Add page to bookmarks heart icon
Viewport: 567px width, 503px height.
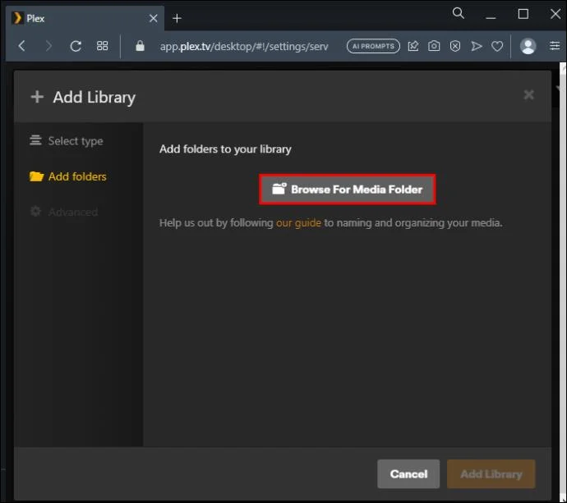(497, 46)
